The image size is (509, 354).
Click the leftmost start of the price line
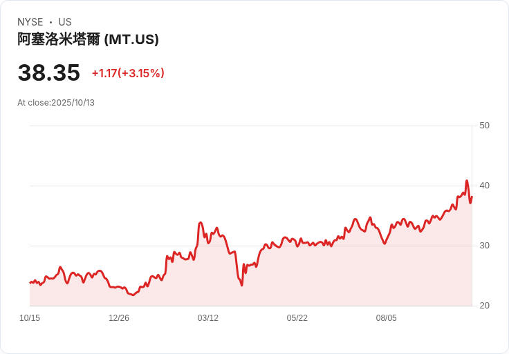click(x=30, y=282)
